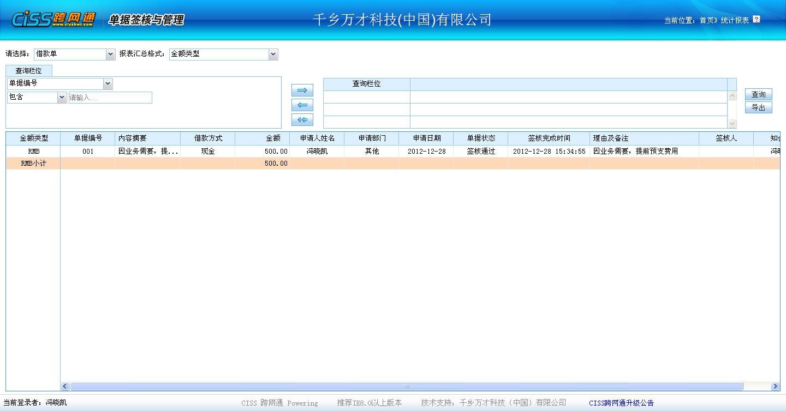This screenshot has height=411, width=786.
Task: Open the 借款单 document type dropdown
Action: (110, 54)
